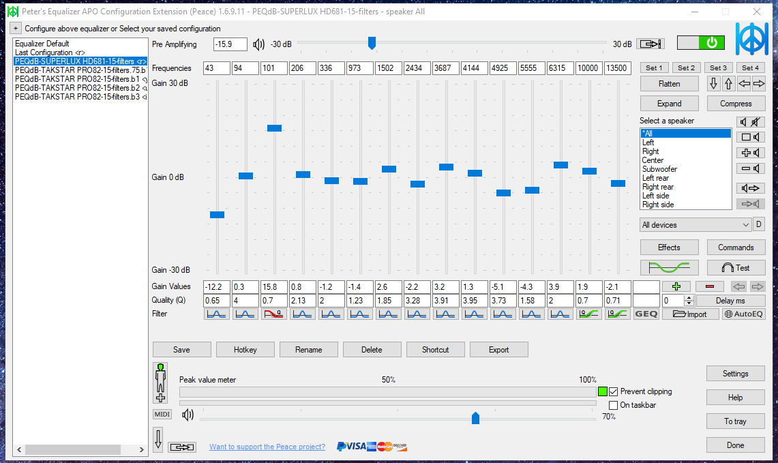Select Equalizer Default configuration

pos(80,44)
